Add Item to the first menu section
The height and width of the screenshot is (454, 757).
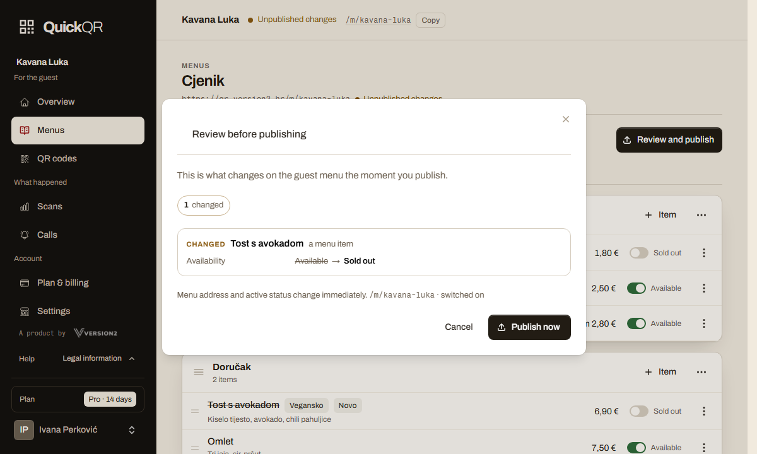[660, 215]
